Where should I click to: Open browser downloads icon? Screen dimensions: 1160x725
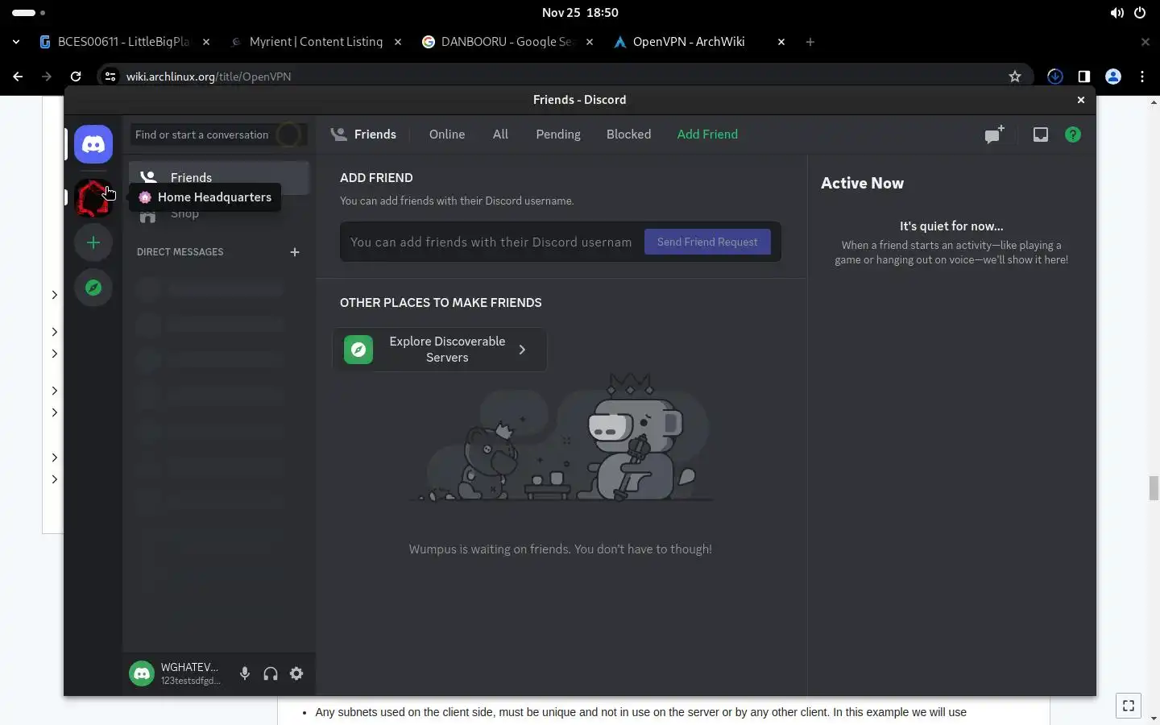(x=1055, y=77)
